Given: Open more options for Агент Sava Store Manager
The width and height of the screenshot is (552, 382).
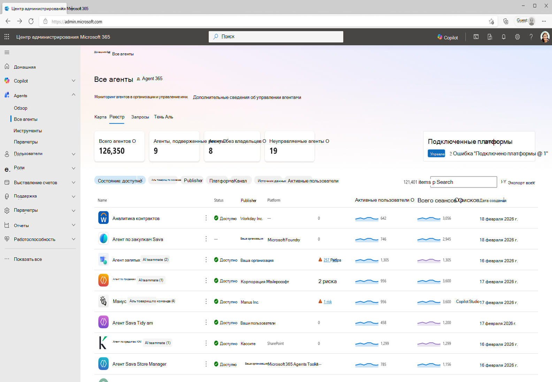Looking at the screenshot, I should [x=206, y=364].
